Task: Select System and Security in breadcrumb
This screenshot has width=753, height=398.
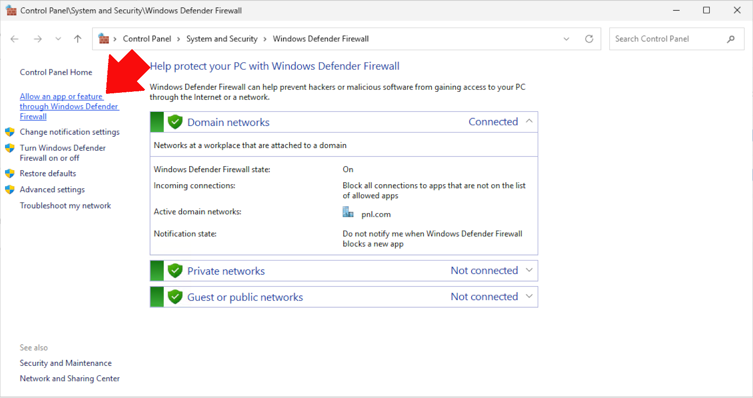Action: tap(221, 39)
